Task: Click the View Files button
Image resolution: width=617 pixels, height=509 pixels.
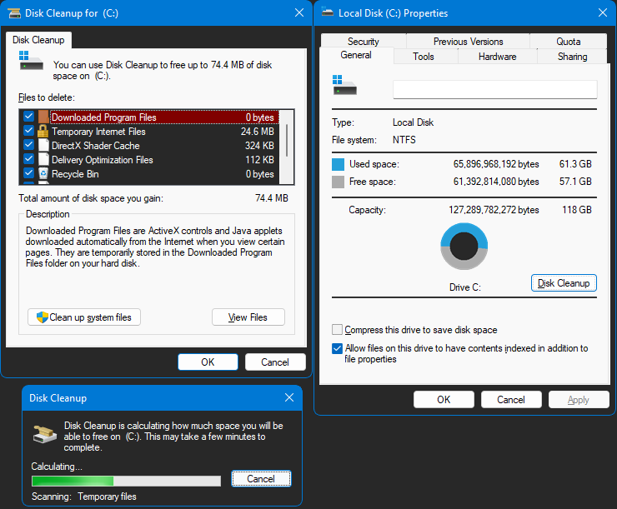Action: point(248,317)
